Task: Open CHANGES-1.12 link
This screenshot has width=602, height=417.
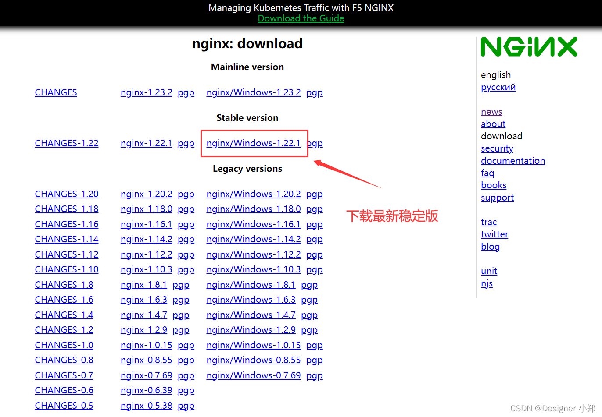Action: [x=67, y=254]
